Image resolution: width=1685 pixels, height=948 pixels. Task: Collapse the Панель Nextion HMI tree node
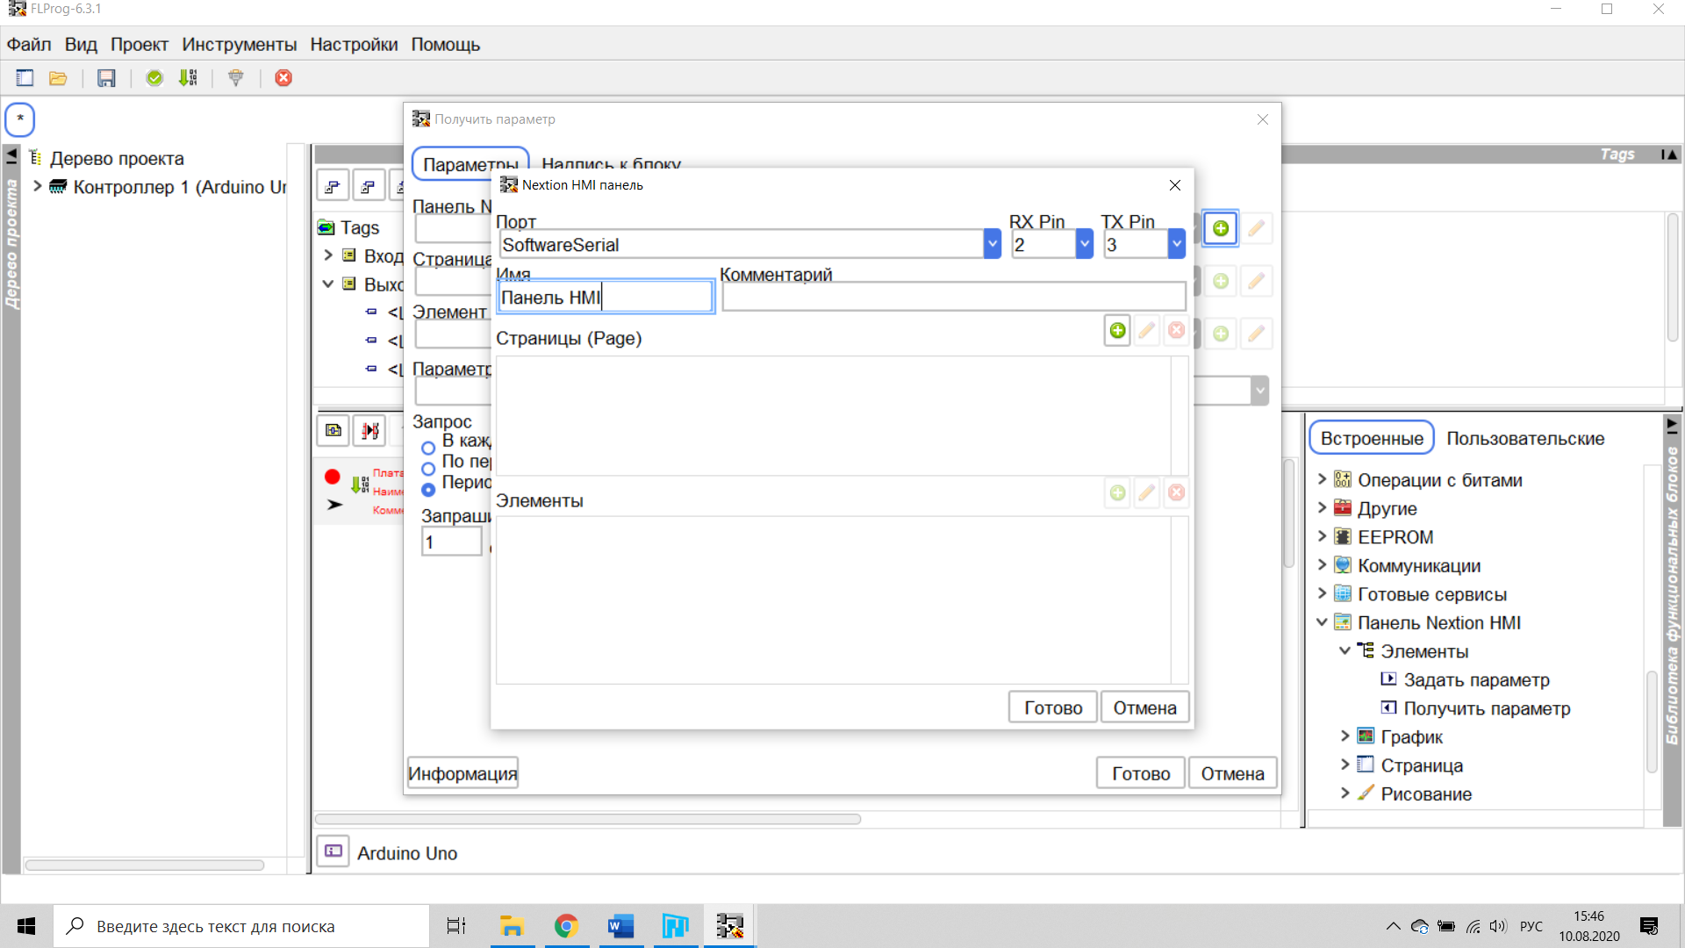point(1322,622)
